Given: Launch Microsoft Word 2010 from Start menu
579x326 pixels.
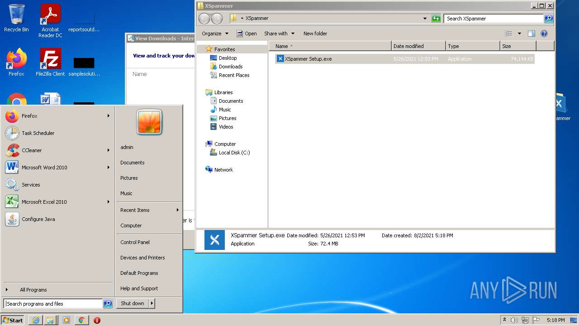Looking at the screenshot, I should pos(57,168).
